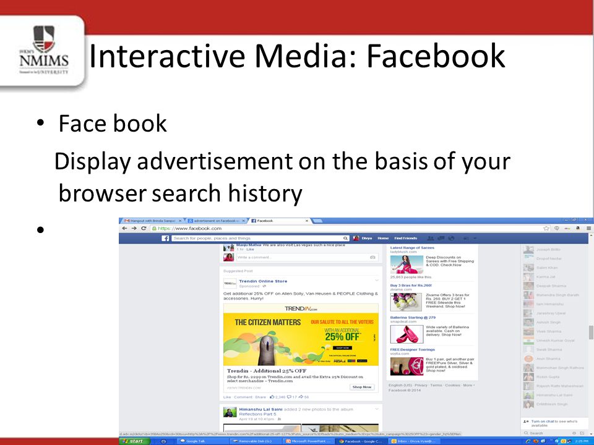
Task: Click 25,863 people like this text
Action: point(411,278)
